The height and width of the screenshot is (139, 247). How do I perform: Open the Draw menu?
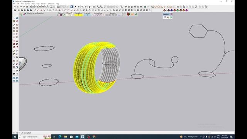33,4
